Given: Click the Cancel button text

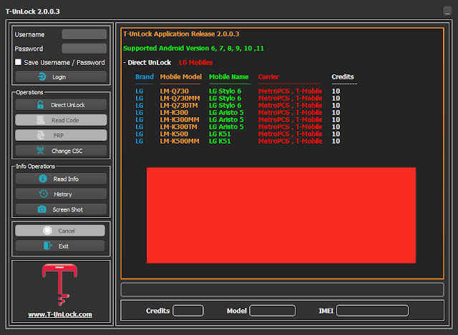Looking at the screenshot, I should (x=67, y=231).
